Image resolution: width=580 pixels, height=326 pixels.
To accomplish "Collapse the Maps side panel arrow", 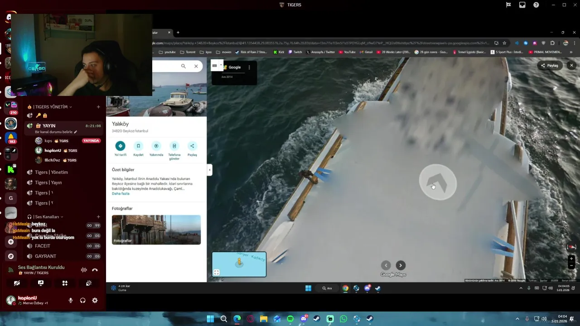I will (209, 170).
